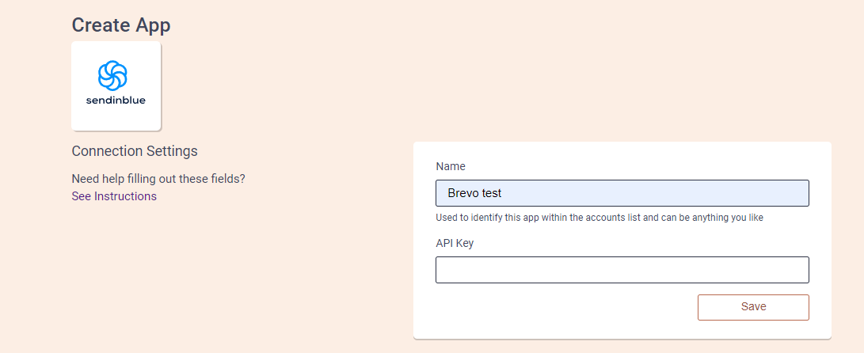
Task: Click the sendinblue wordmark under the logo
Action: [x=116, y=101]
